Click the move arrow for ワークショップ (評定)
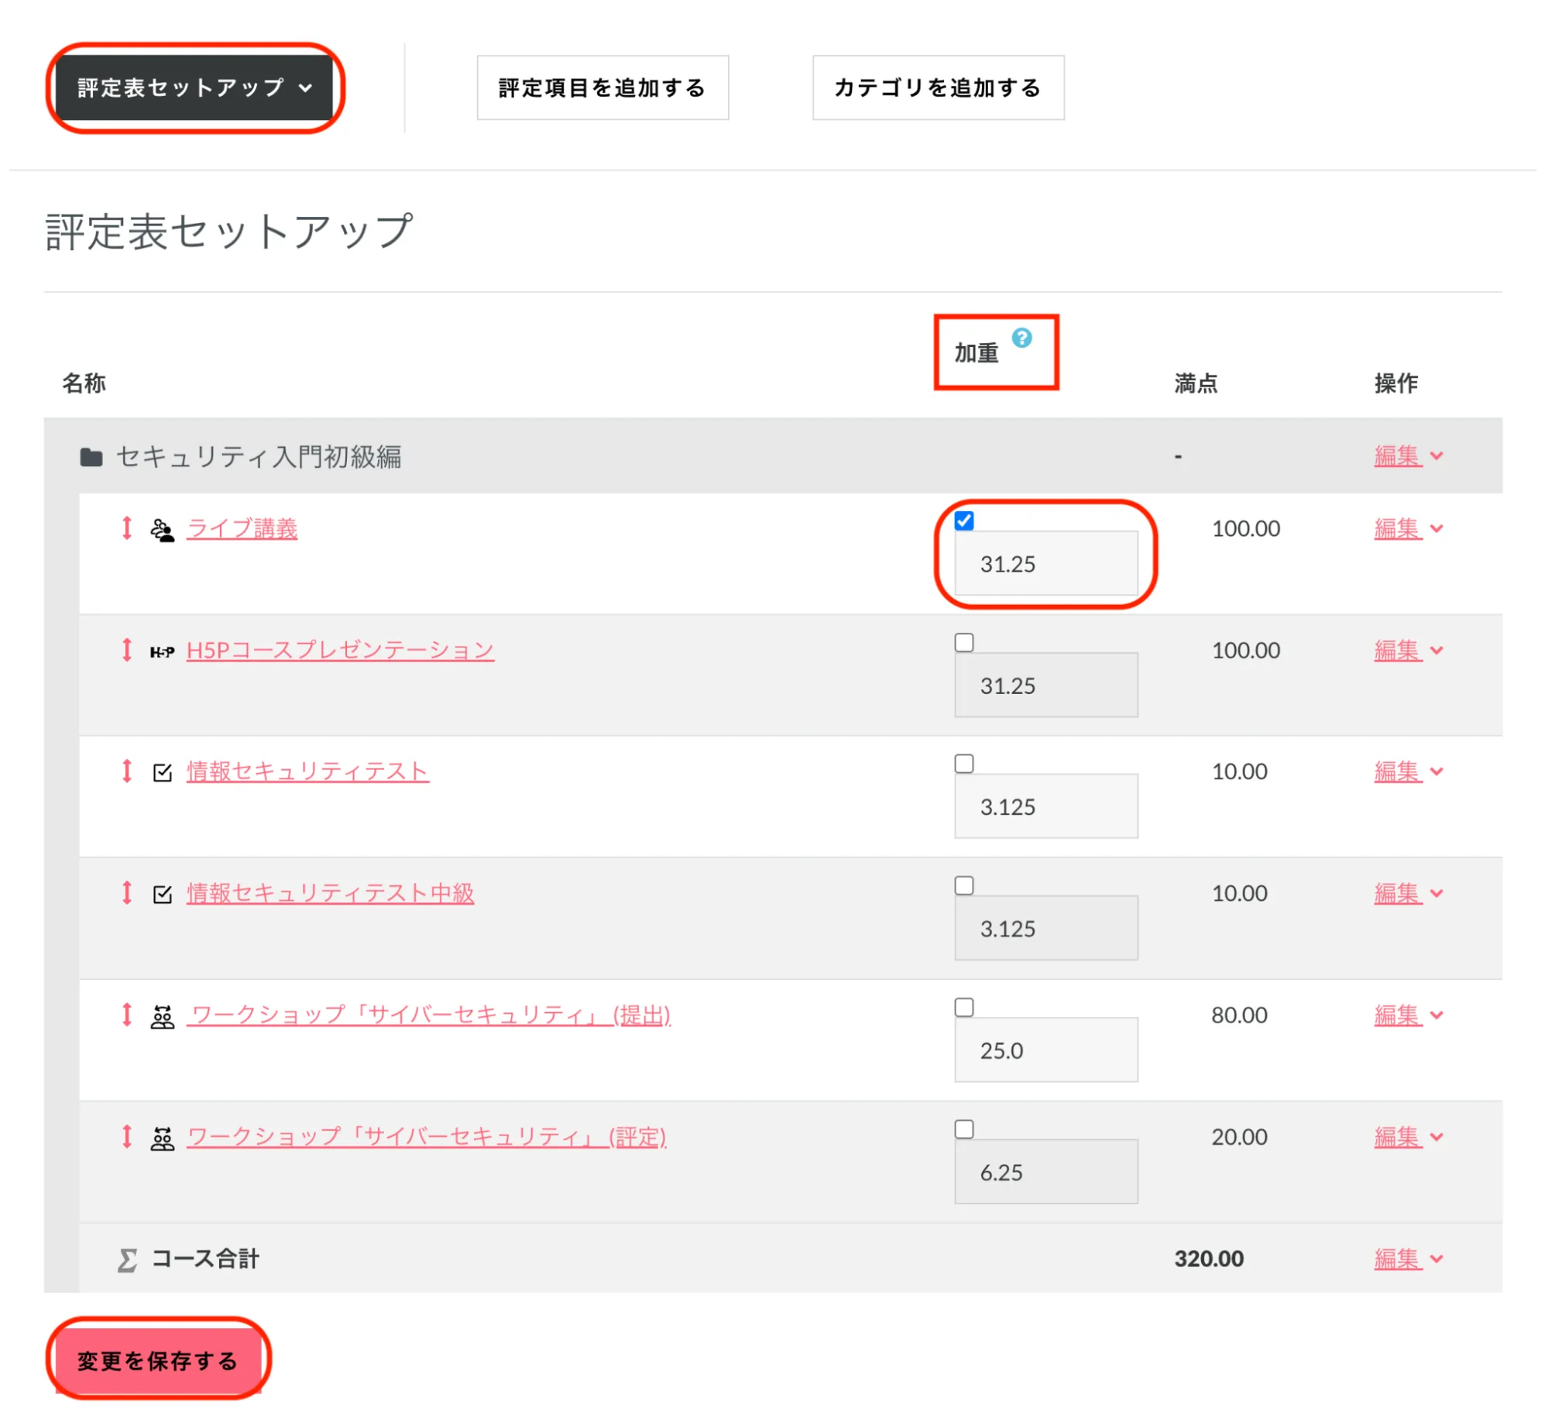Viewport: 1548px width, 1422px height. pyautogui.click(x=127, y=1137)
